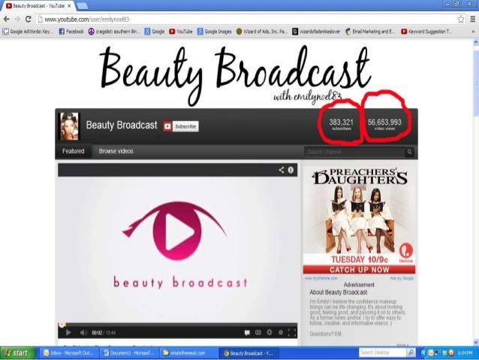Open the Keyword Suggestion Tool bookmark
The width and height of the screenshot is (479, 360).
426,32
